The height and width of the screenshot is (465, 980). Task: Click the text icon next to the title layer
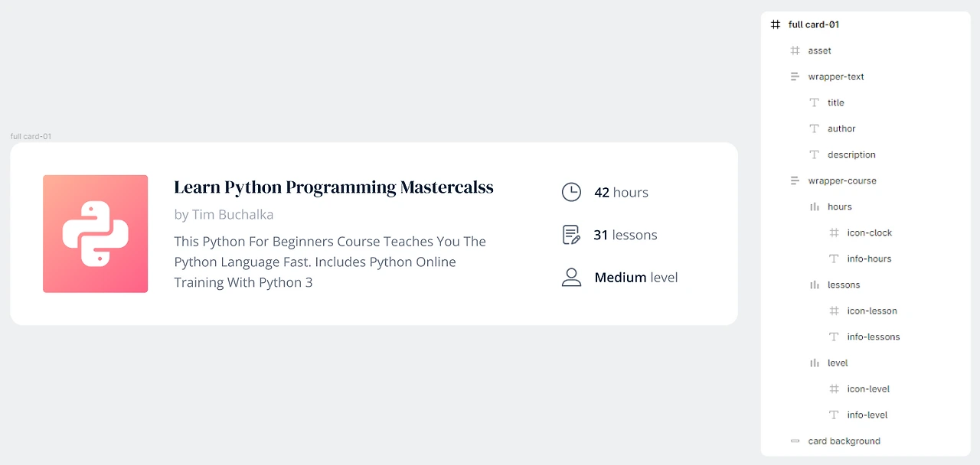(x=815, y=102)
